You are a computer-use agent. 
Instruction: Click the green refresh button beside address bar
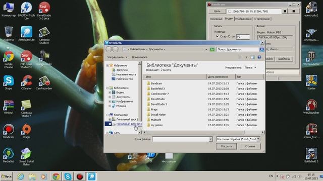(x=212, y=49)
